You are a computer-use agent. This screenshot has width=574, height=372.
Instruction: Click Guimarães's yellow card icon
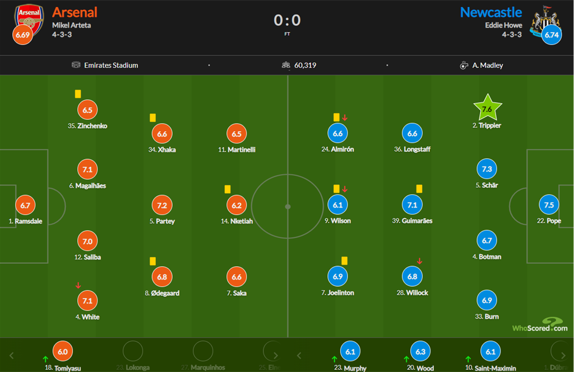pos(419,189)
